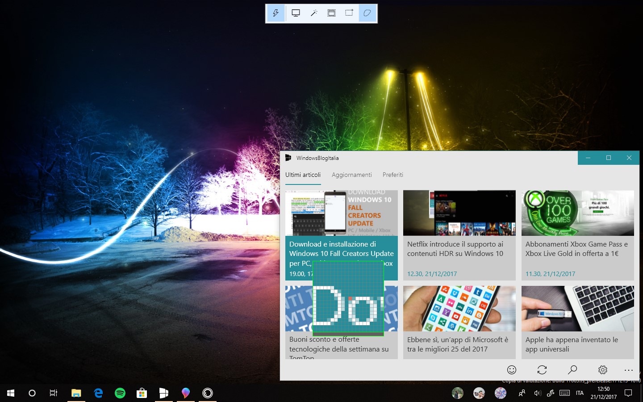
Task: Click headline 'Abbonamenti Xbox Game Pass e Xbox Live Gold'
Action: pos(576,249)
